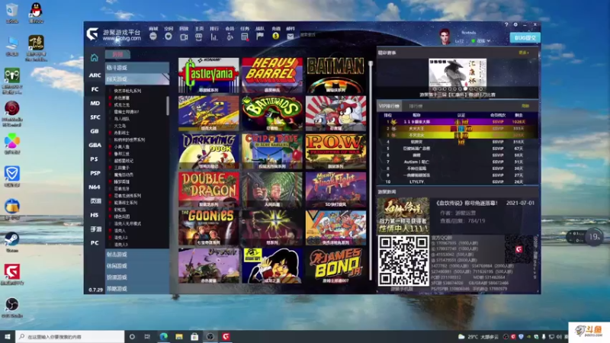
Task: Select the ARC platform tab
Action: (95, 75)
